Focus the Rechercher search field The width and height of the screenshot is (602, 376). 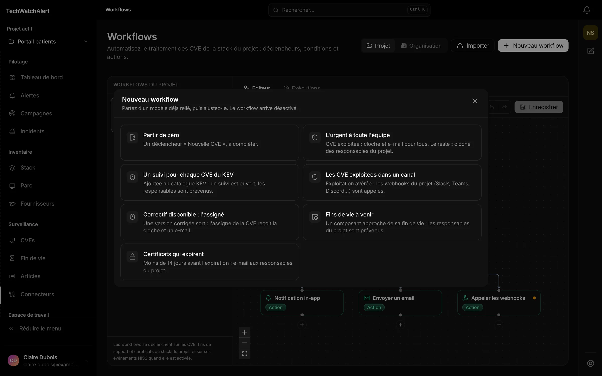pyautogui.click(x=349, y=10)
